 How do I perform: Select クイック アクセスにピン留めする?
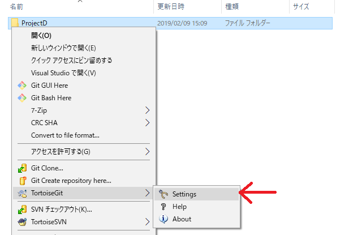click(x=84, y=61)
